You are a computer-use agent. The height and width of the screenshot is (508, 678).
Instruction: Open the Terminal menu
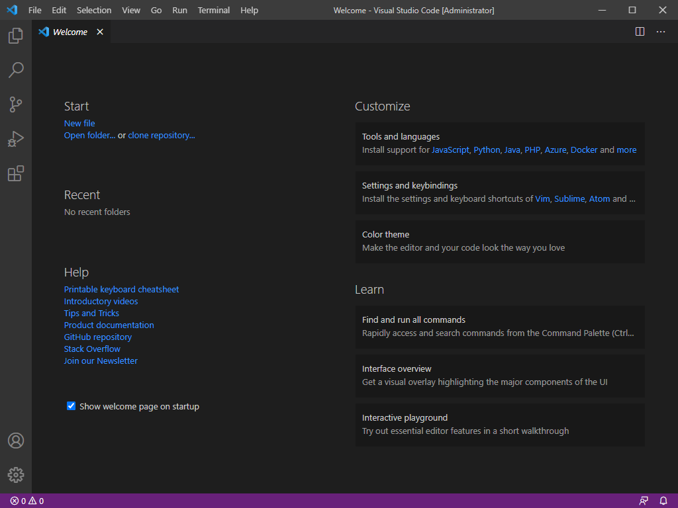(x=213, y=10)
